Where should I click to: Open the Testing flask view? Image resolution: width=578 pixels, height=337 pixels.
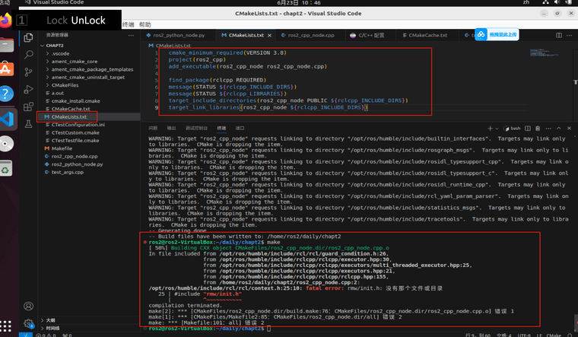pos(28,124)
